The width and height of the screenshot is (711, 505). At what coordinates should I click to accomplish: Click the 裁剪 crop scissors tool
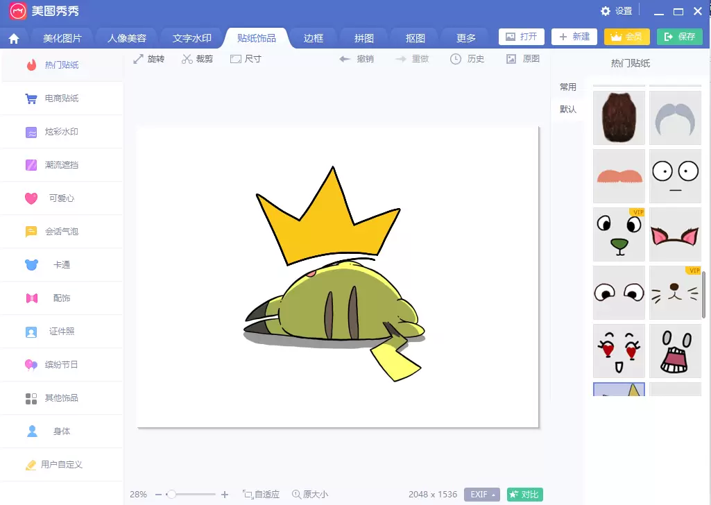[197, 59]
